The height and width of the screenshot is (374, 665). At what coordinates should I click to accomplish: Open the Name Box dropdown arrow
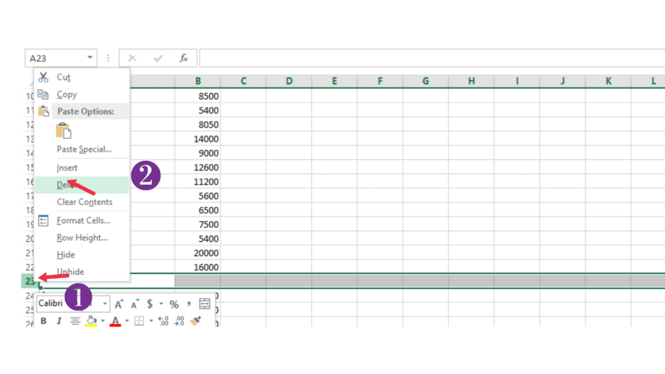[x=90, y=57]
